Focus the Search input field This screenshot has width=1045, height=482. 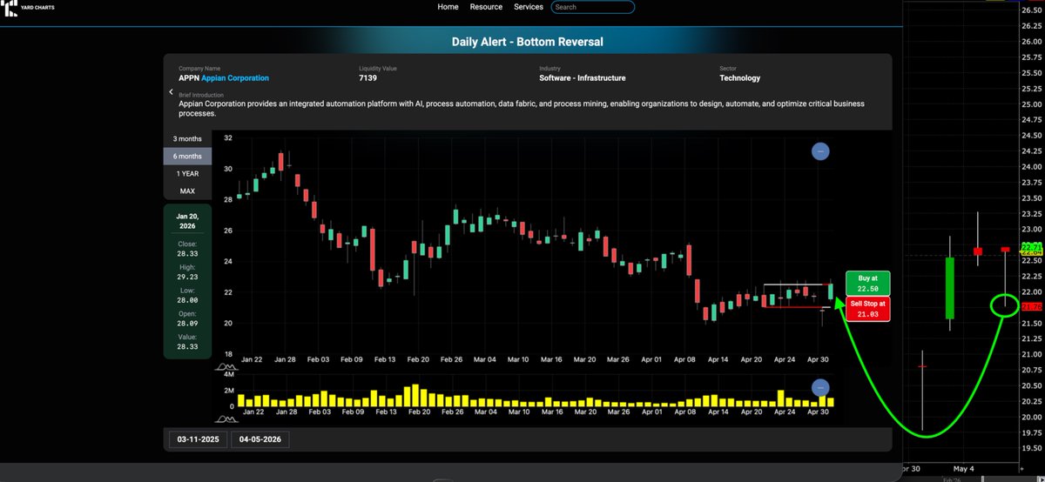pyautogui.click(x=593, y=7)
